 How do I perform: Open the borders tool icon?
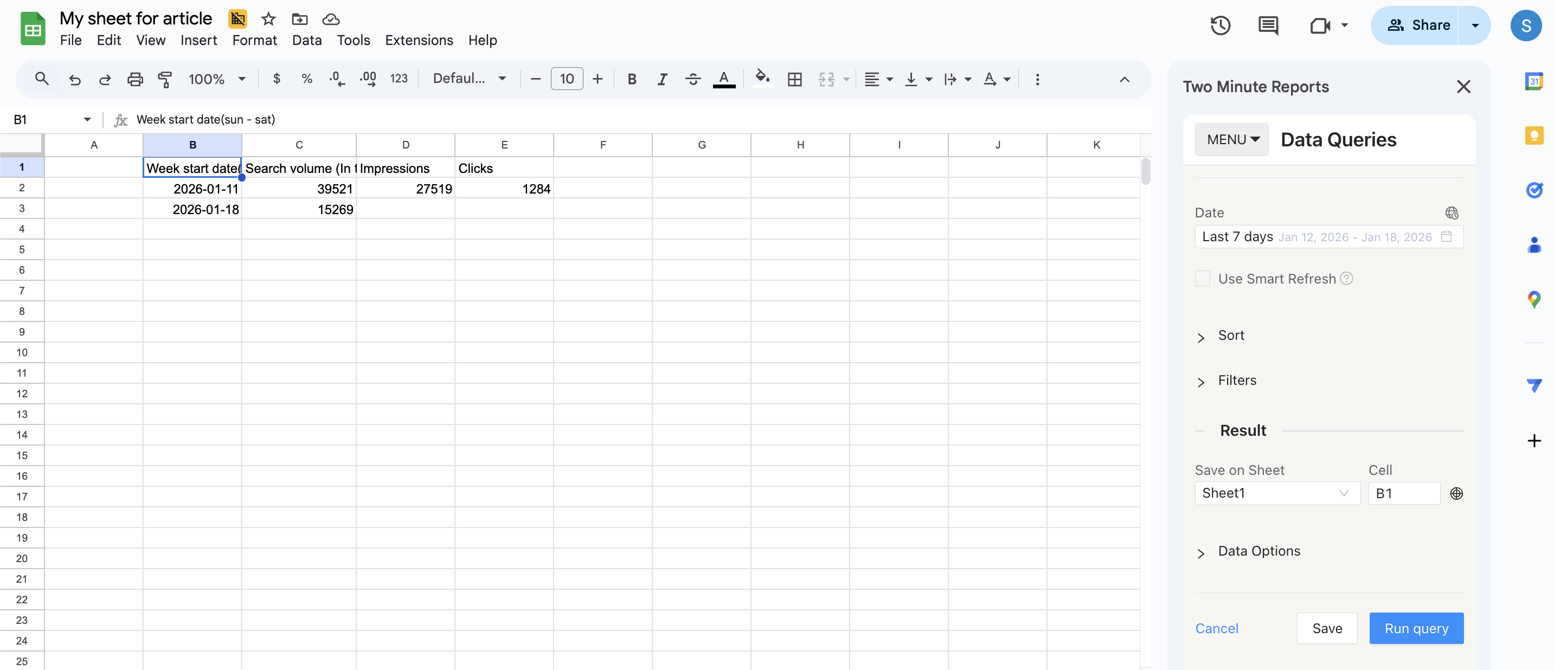point(794,79)
